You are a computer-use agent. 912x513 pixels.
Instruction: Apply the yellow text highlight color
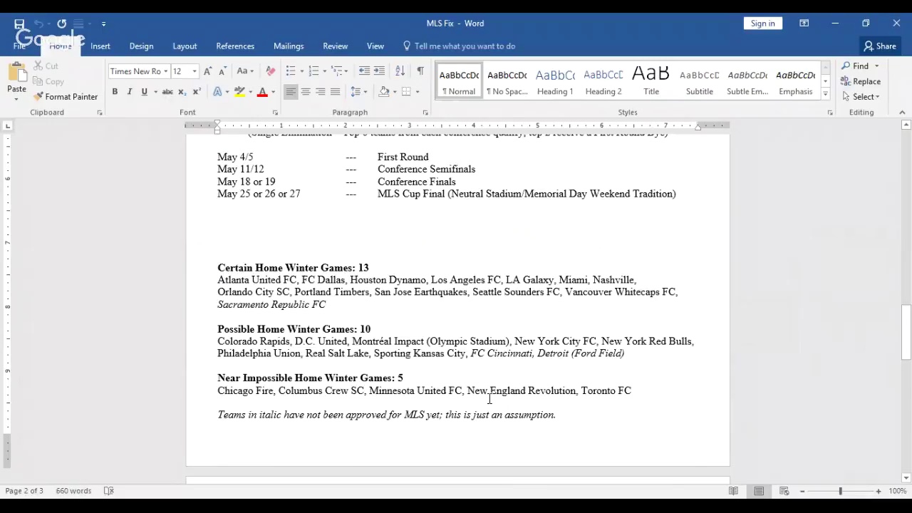[239, 92]
